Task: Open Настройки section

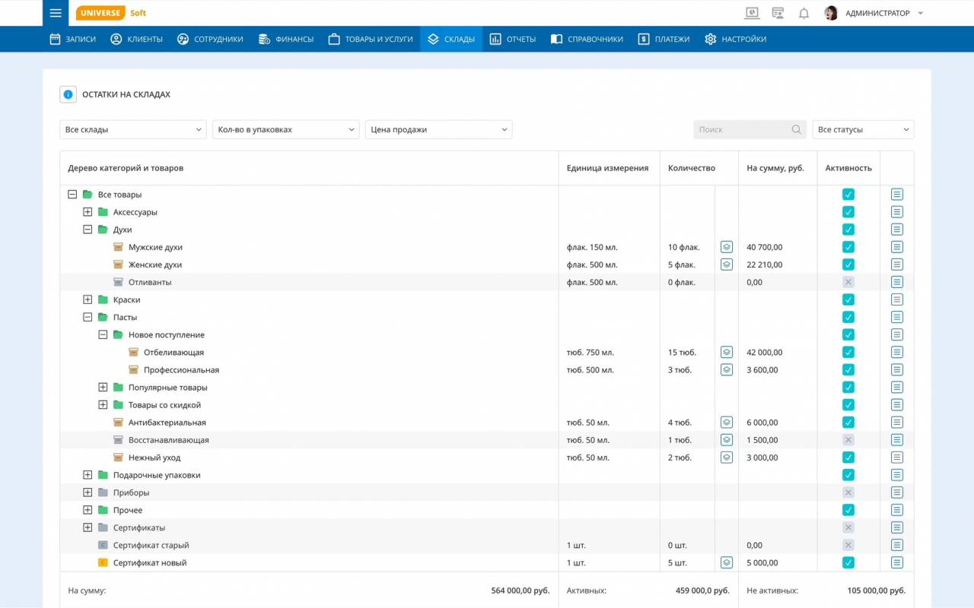Action: tap(735, 39)
